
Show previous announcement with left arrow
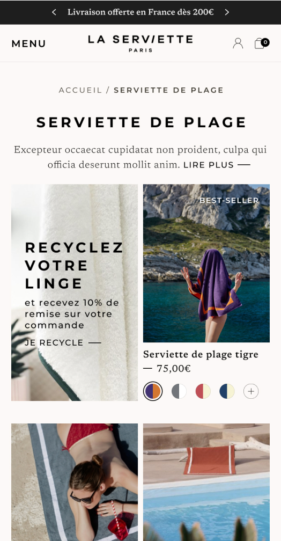[x=54, y=12]
